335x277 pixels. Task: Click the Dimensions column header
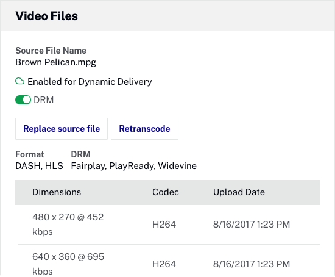[x=57, y=192]
